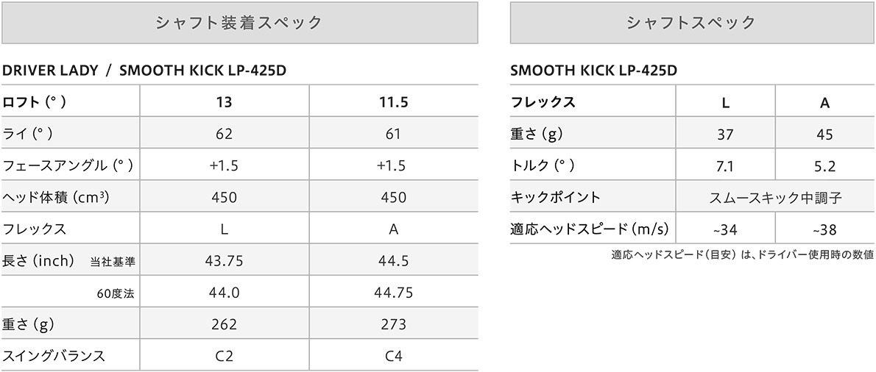Viewport: 876px width, 372px height.
Task: Click the シャフトスペック header bar
Action: [691, 23]
